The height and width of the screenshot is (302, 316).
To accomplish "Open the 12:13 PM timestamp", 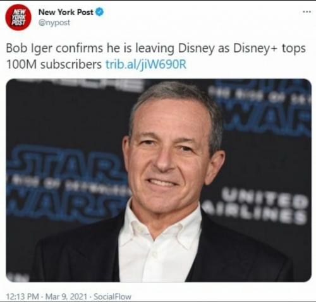I will 22,296.
